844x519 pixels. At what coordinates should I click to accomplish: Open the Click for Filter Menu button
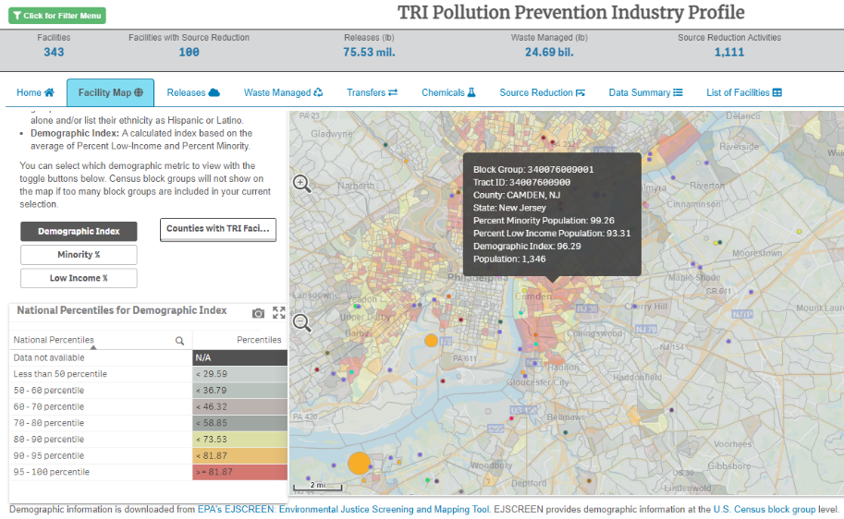[x=57, y=16]
